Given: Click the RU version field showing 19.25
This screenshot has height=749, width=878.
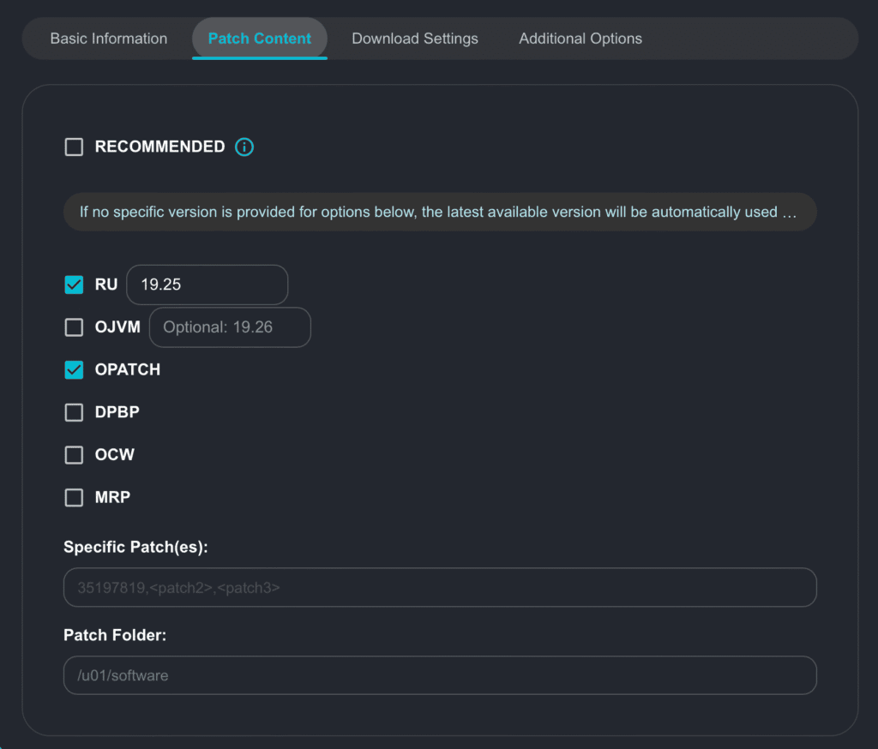Looking at the screenshot, I should [207, 285].
